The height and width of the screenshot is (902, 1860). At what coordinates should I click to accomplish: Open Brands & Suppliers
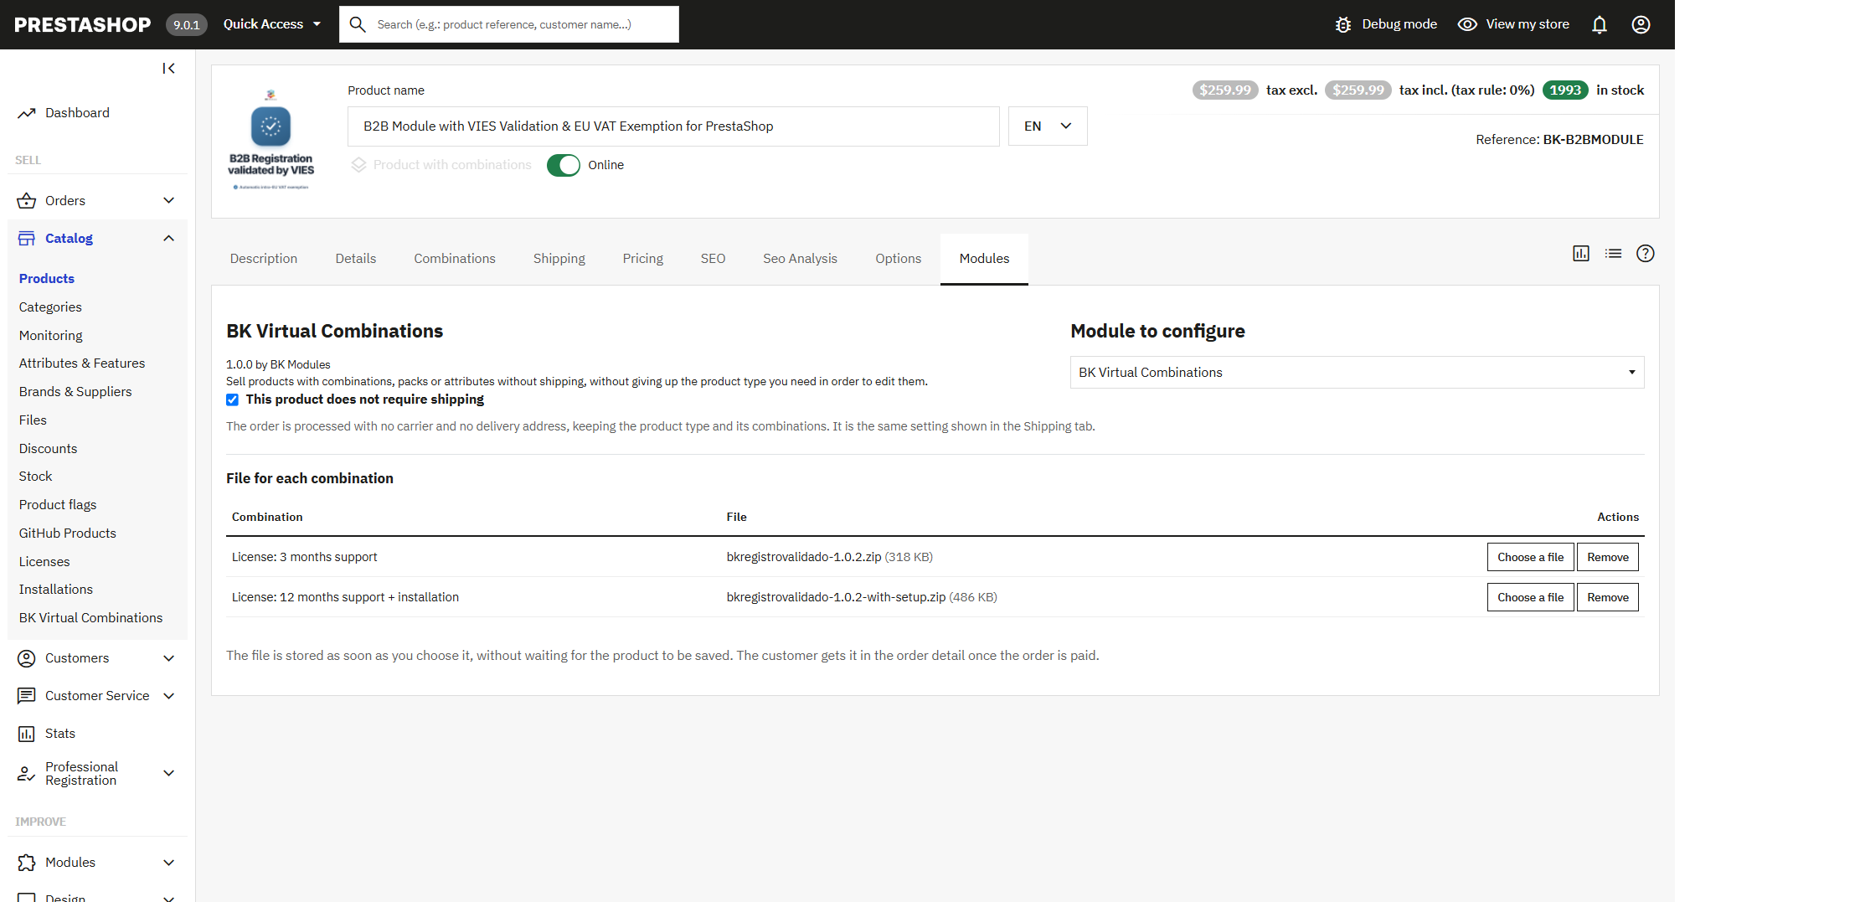tap(75, 392)
